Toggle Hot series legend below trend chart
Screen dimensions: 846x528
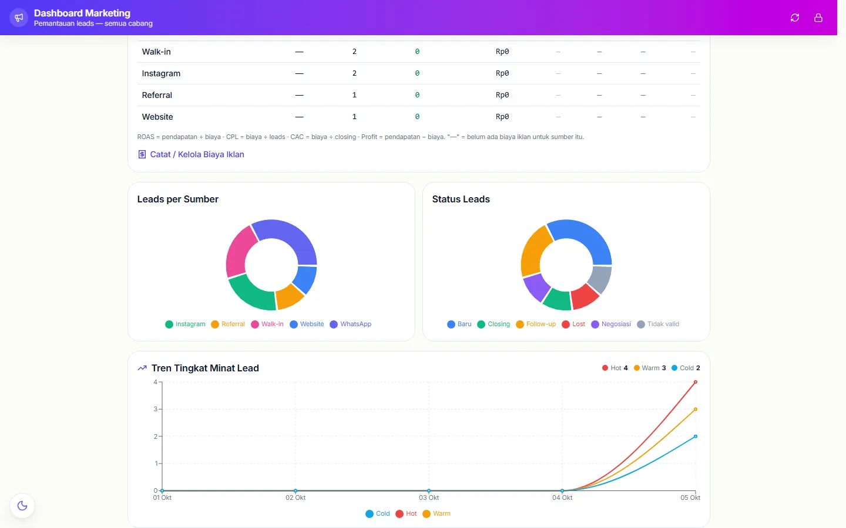click(x=406, y=513)
